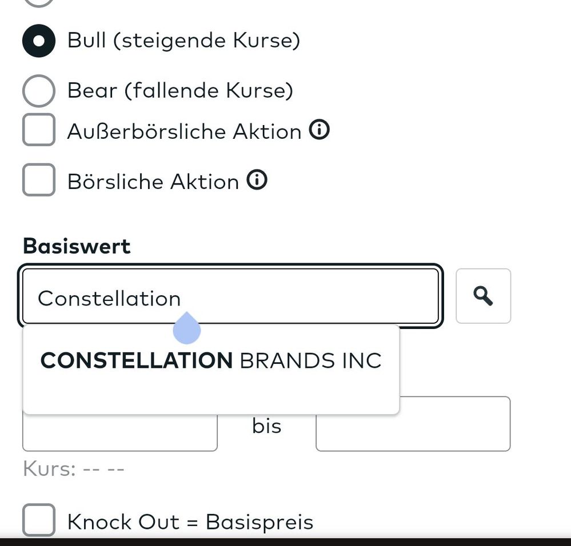The width and height of the screenshot is (571, 546).
Task: Check the Knock Out = Basispreis box
Action: click(39, 520)
